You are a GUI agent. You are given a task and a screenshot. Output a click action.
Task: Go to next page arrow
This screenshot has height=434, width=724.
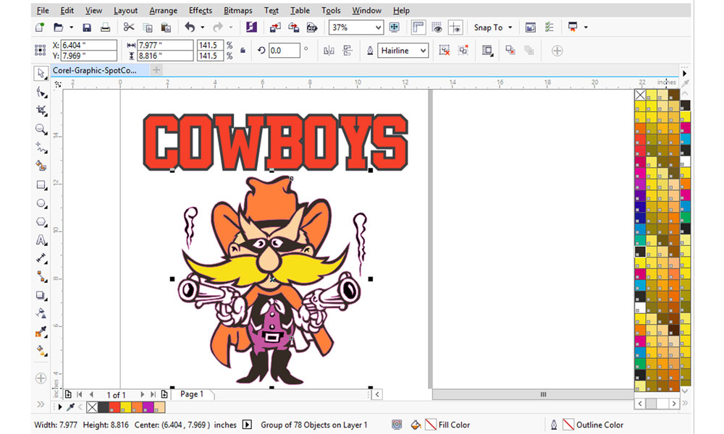click(x=142, y=394)
